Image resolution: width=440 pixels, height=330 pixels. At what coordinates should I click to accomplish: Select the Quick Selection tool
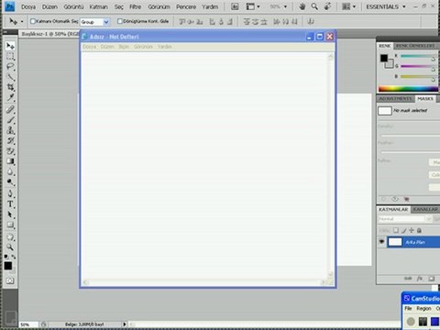(x=10, y=77)
